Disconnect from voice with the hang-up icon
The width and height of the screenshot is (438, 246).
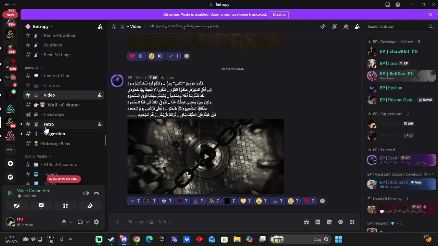(x=96, y=193)
